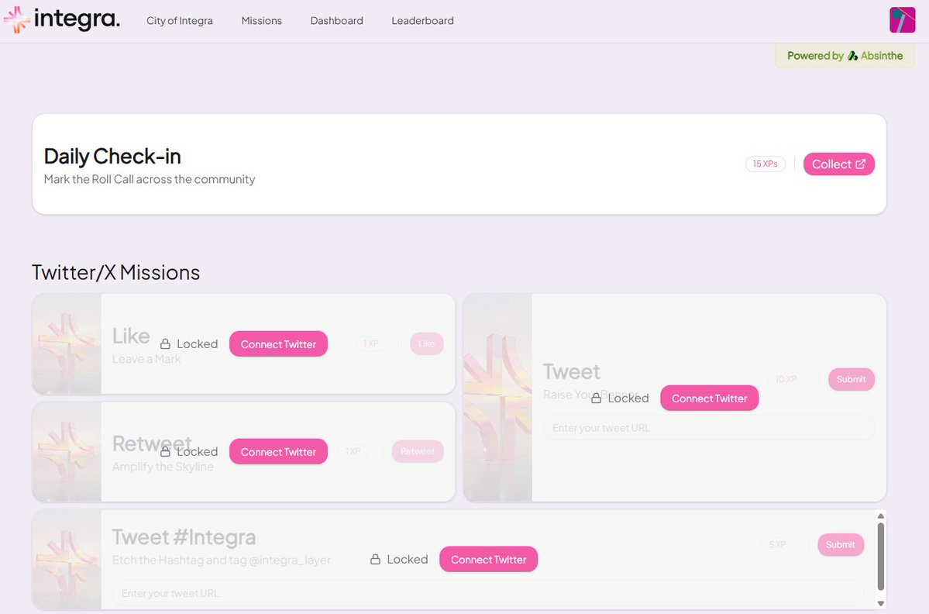Connect Twitter on Tweet #Integra mission

click(488, 560)
